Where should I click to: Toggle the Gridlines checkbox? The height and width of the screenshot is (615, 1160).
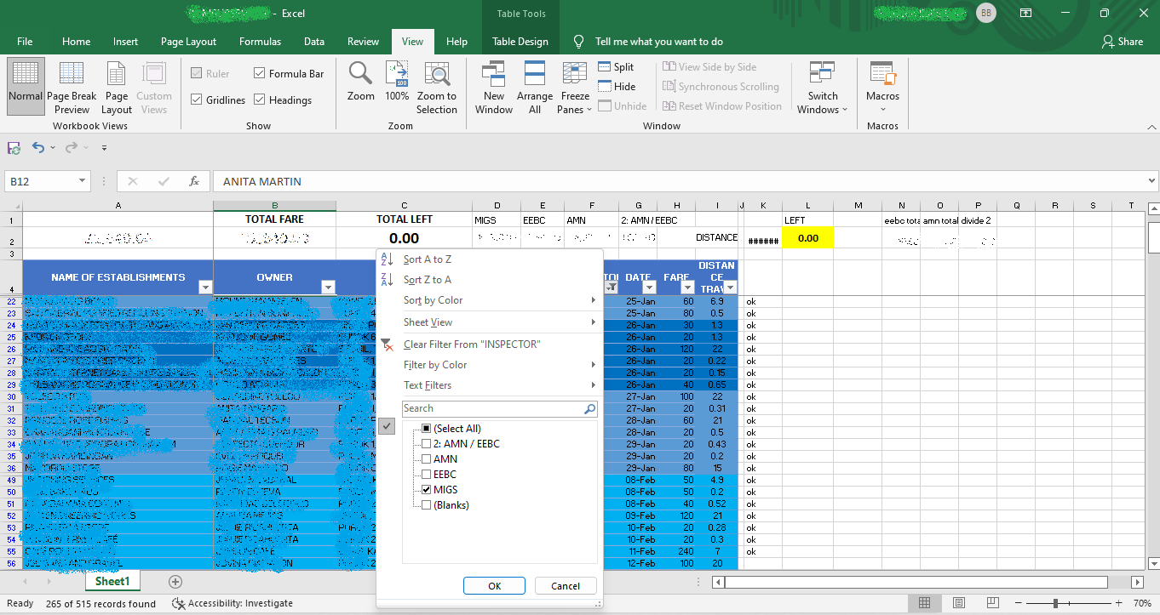pyautogui.click(x=198, y=100)
